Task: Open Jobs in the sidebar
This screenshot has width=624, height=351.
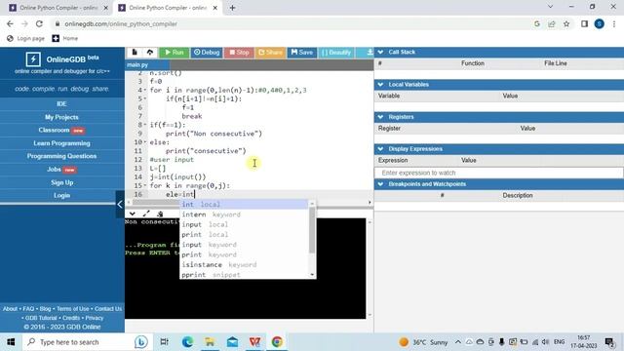Action: coord(61,169)
